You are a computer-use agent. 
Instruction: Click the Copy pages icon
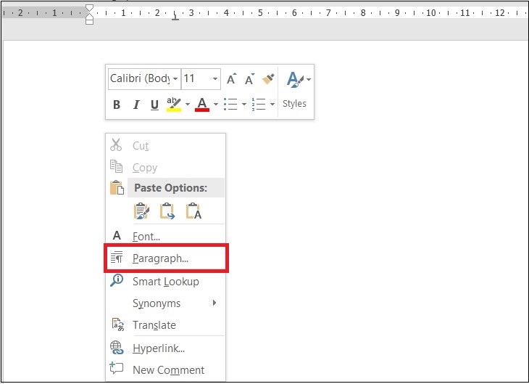click(116, 166)
